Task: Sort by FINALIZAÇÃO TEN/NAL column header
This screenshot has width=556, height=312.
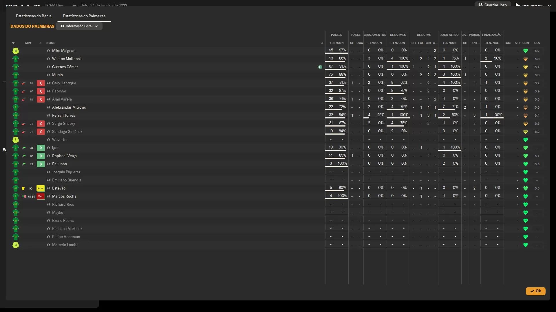Action: 492,43
